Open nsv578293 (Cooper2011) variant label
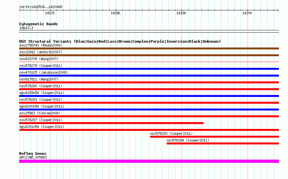288x179 pixels. coord(171,133)
